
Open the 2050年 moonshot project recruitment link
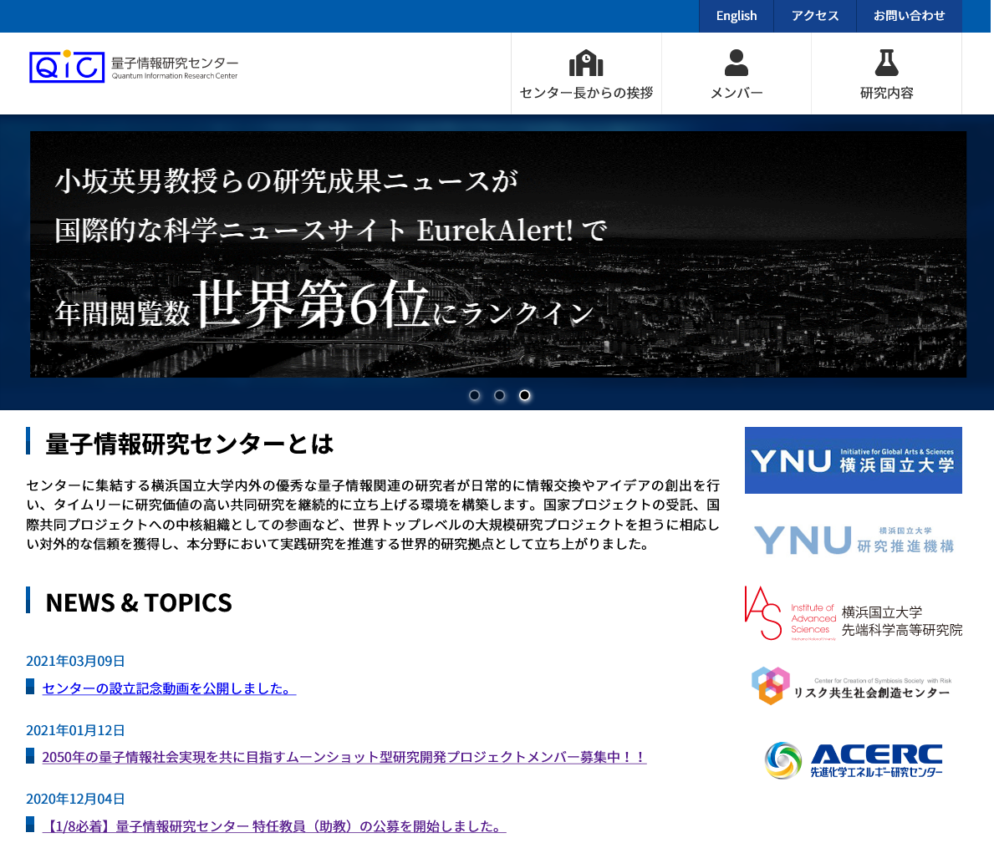(344, 757)
